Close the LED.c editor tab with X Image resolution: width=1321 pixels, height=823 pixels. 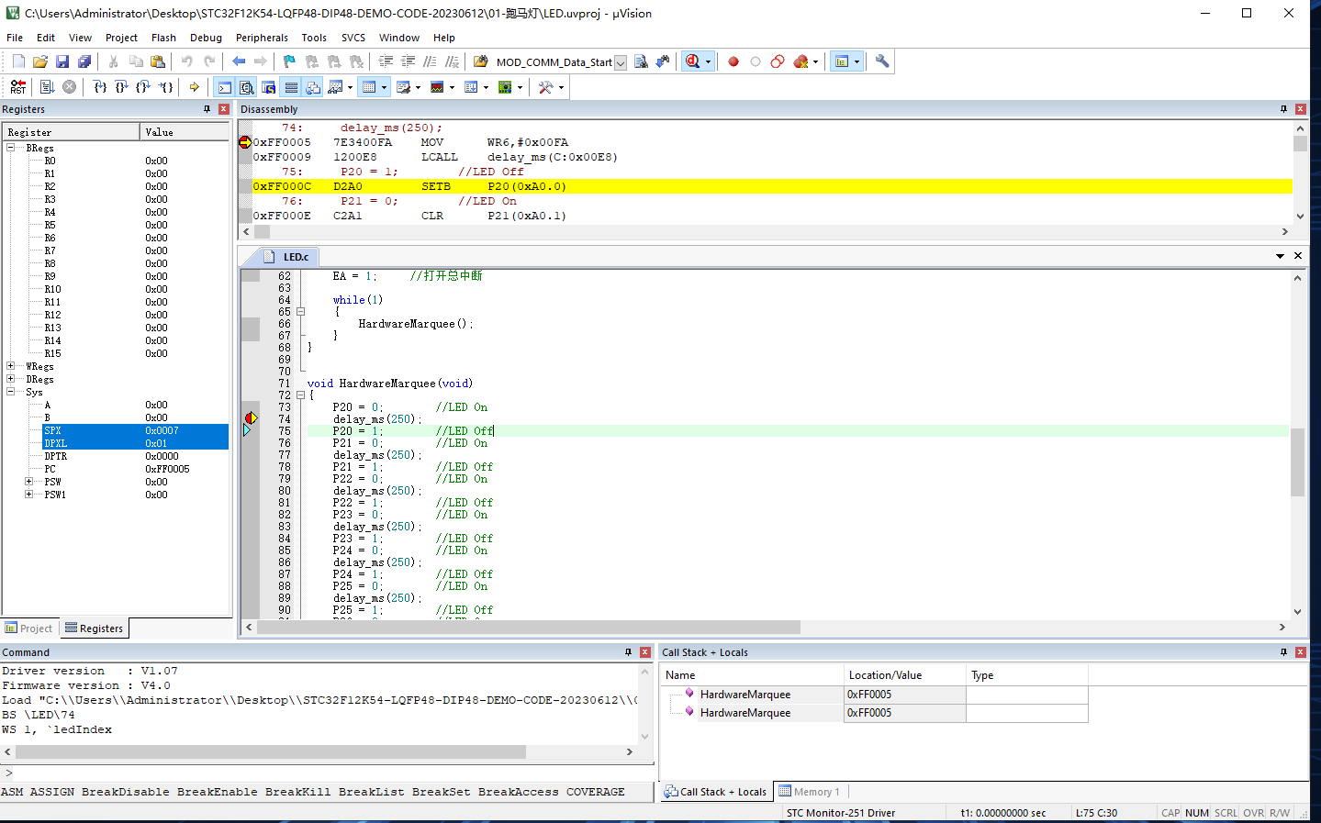tap(1298, 256)
